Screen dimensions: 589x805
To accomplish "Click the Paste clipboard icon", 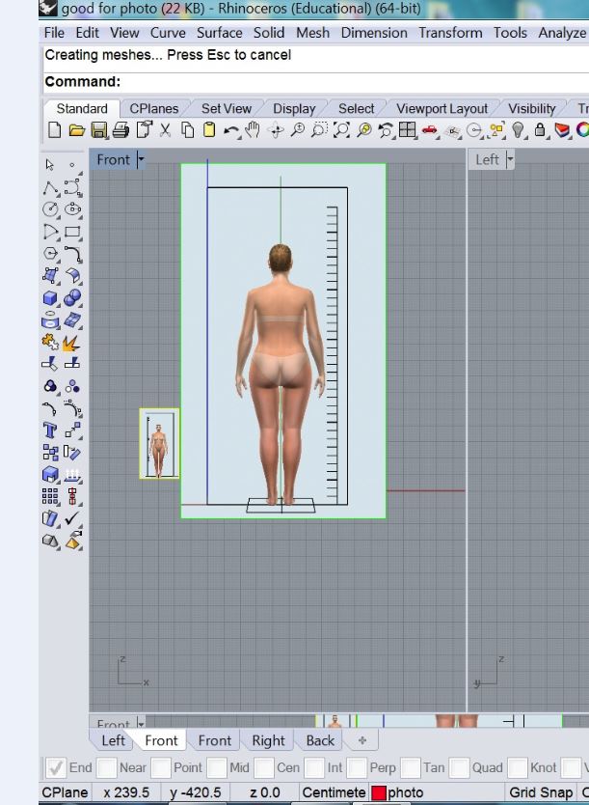I will (209, 130).
